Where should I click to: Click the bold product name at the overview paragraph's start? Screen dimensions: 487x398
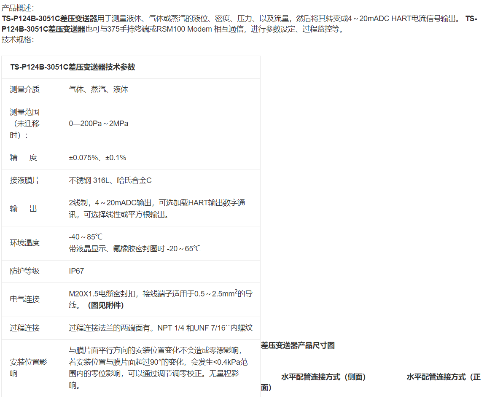point(49,19)
